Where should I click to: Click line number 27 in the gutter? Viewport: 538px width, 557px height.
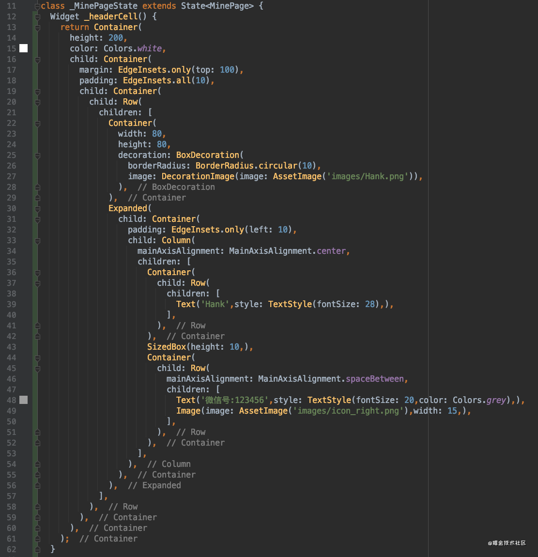coord(11,177)
